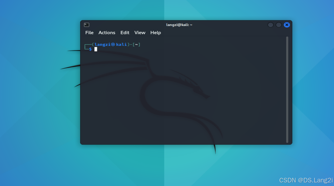This screenshot has height=186, width=334.
Task: Open the Actions menu
Action: click(x=107, y=33)
